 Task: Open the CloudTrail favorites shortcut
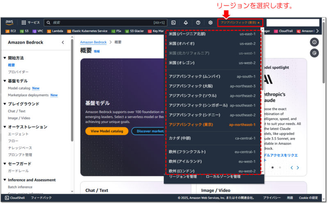pyautogui.click(x=283, y=31)
